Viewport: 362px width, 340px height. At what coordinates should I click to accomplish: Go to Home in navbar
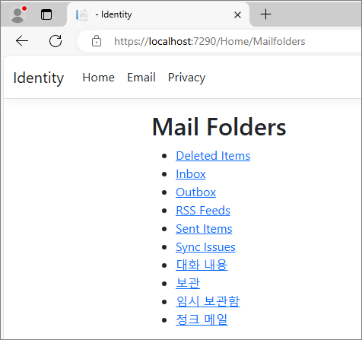coord(98,78)
